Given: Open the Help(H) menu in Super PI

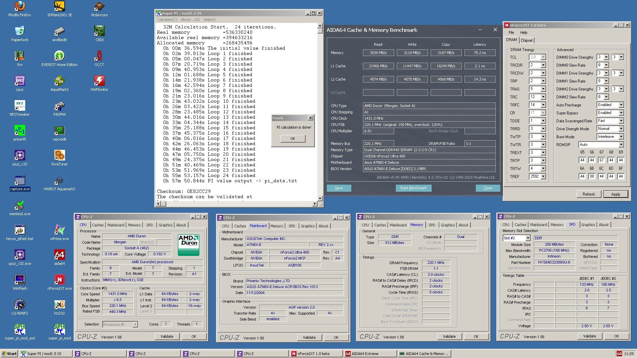Looking at the screenshot, I should tap(209, 20).
